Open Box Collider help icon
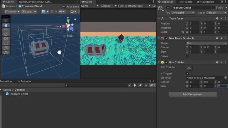Screen dimensions: 228x128 click(217, 62)
